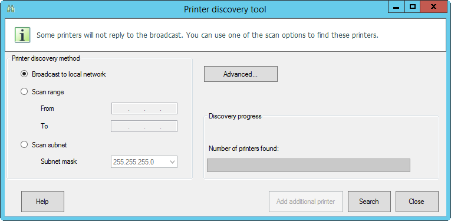The width and height of the screenshot is (451, 221).
Task: Click the From IP address field
Action: (144, 108)
